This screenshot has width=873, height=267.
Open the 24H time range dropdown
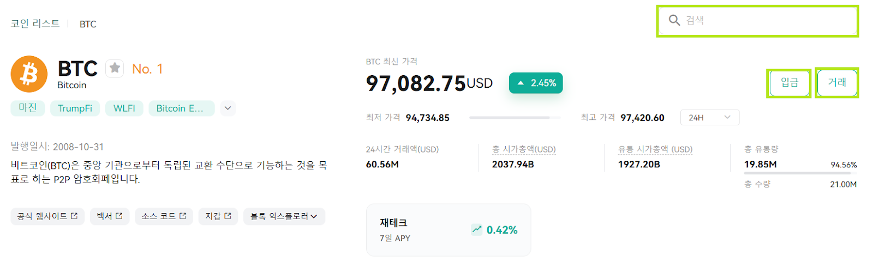coord(709,118)
